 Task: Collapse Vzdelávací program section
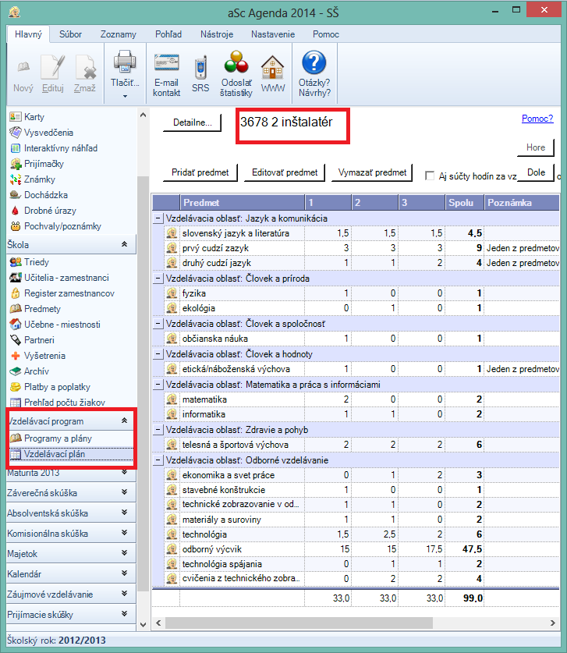point(124,421)
